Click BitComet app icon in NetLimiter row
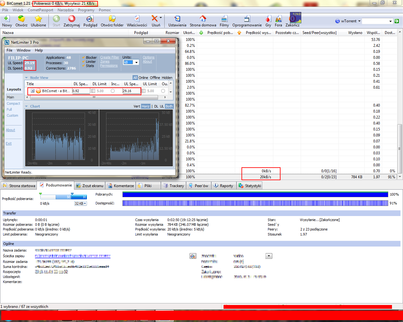Screen dimensions: 403x322 (x=38, y=91)
